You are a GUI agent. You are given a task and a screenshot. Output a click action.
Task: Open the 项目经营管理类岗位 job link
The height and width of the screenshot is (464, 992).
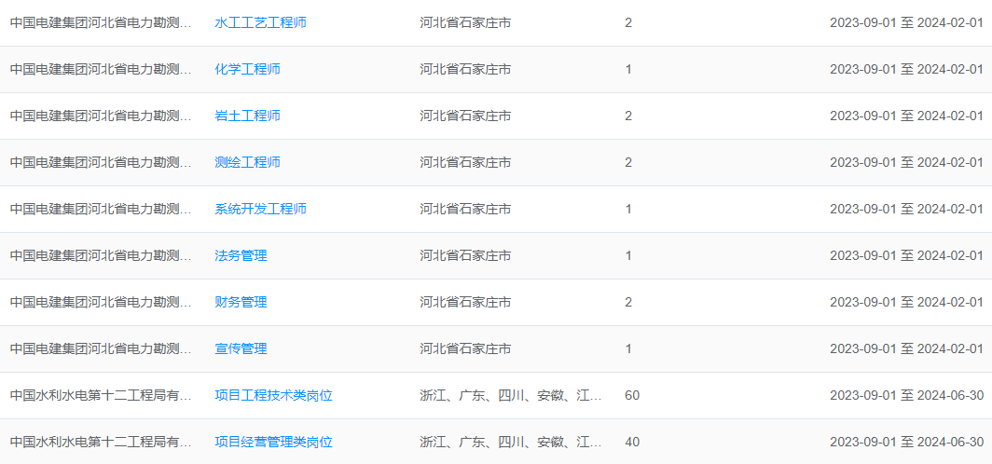pos(274,442)
